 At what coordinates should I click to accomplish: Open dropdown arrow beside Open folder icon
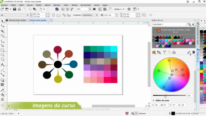coord(10,9)
